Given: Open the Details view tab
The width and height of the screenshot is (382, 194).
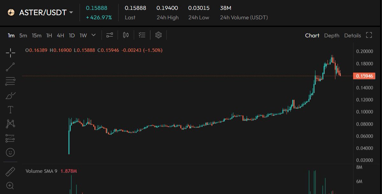Looking at the screenshot, I should coord(352,35).
